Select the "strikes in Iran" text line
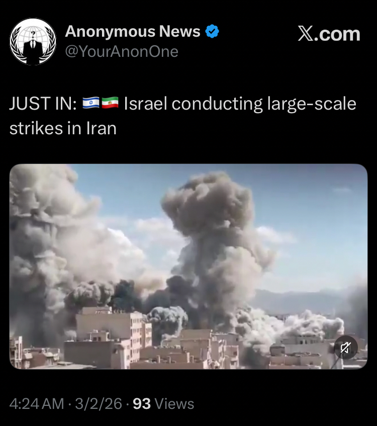The width and height of the screenshot is (377, 426). click(63, 128)
